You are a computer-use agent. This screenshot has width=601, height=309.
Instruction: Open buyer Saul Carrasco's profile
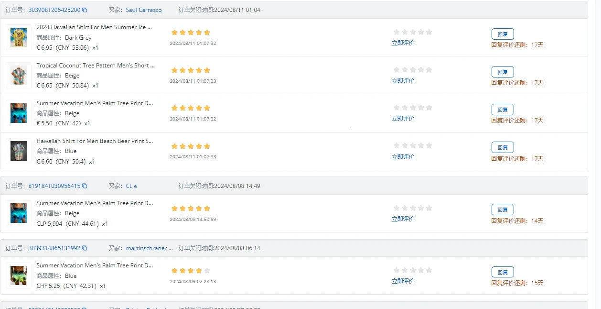point(143,10)
